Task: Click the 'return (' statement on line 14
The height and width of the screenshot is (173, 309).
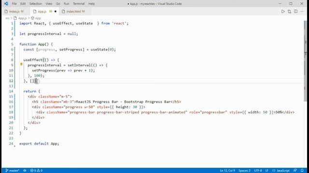Action: click(32, 91)
